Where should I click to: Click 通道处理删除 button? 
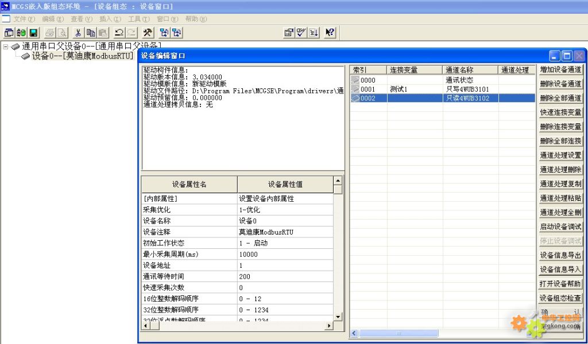coord(560,170)
